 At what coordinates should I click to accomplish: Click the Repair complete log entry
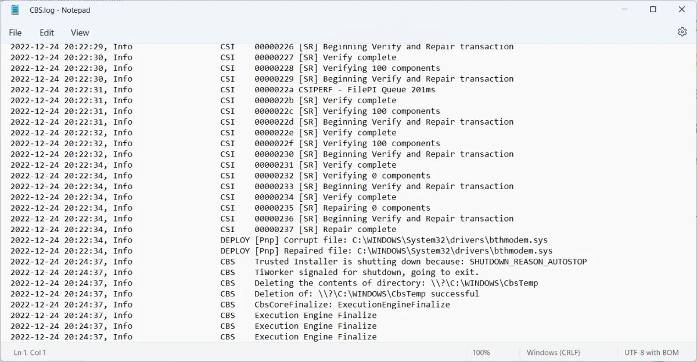click(x=348, y=229)
